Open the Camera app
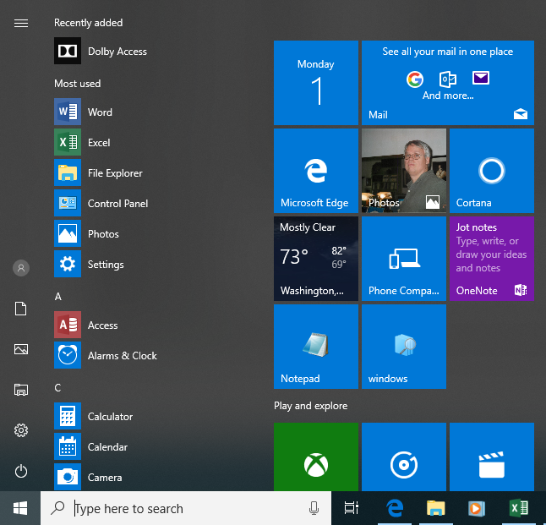This screenshot has height=525, width=546. pyautogui.click(x=89, y=477)
